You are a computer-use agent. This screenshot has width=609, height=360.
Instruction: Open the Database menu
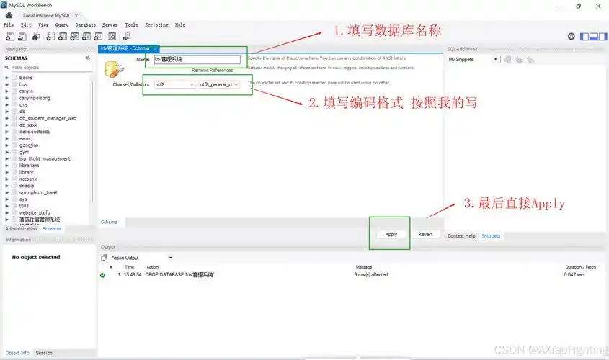[85, 24]
